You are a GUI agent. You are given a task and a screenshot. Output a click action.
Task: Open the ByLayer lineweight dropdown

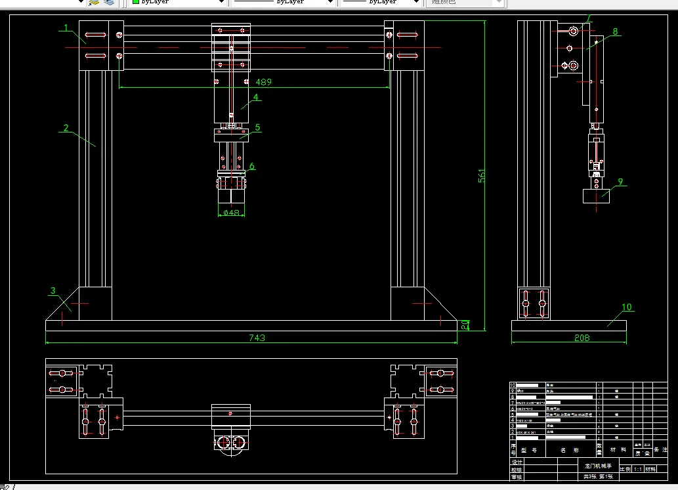point(381,2)
